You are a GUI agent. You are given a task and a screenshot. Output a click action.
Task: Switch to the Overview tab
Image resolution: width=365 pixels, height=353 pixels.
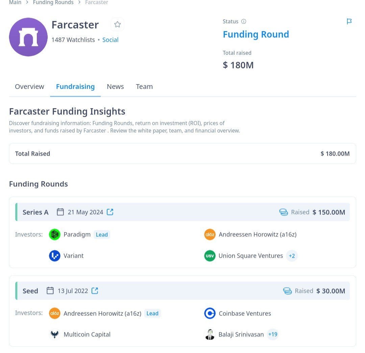pyautogui.click(x=29, y=86)
